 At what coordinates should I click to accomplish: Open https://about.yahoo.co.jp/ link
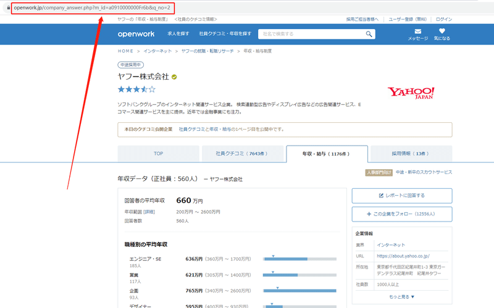pos(403,256)
